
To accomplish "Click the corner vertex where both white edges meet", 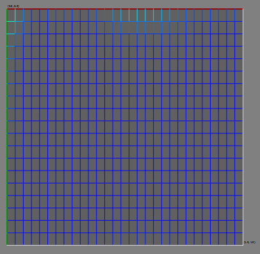I will (243, 245).
